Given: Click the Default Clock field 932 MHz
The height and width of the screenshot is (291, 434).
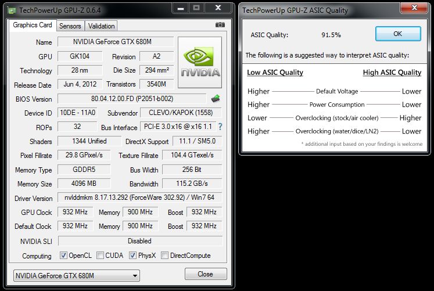Looking at the screenshot, I should (76, 226).
